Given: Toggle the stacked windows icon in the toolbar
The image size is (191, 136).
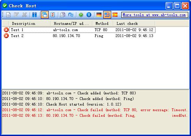Looking at the screenshot, I should tap(45, 15).
